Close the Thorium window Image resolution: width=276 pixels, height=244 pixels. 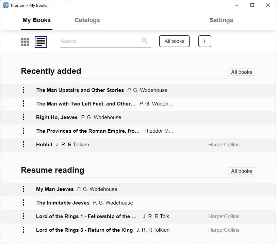268,5
